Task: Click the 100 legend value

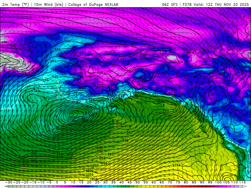Action: 218,182
